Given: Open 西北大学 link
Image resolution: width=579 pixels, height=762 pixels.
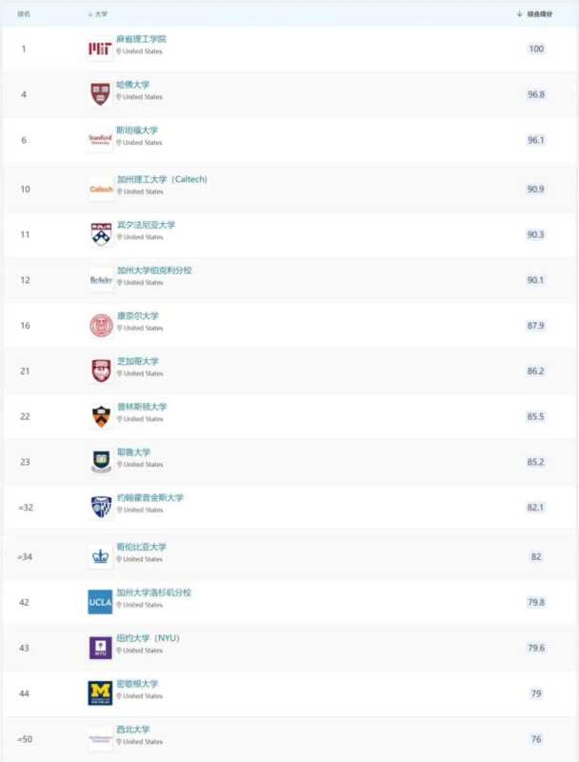Looking at the screenshot, I should pyautogui.click(x=133, y=730).
